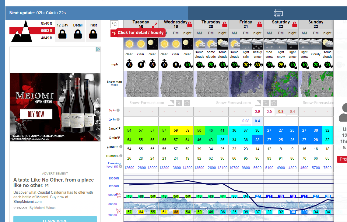Click the 'Click for detail / hourly' tooltip
347x222 pixels.
click(x=141, y=33)
